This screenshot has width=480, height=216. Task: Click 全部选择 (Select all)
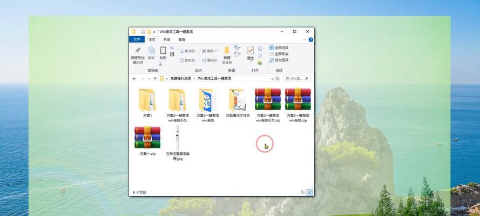[279, 48]
